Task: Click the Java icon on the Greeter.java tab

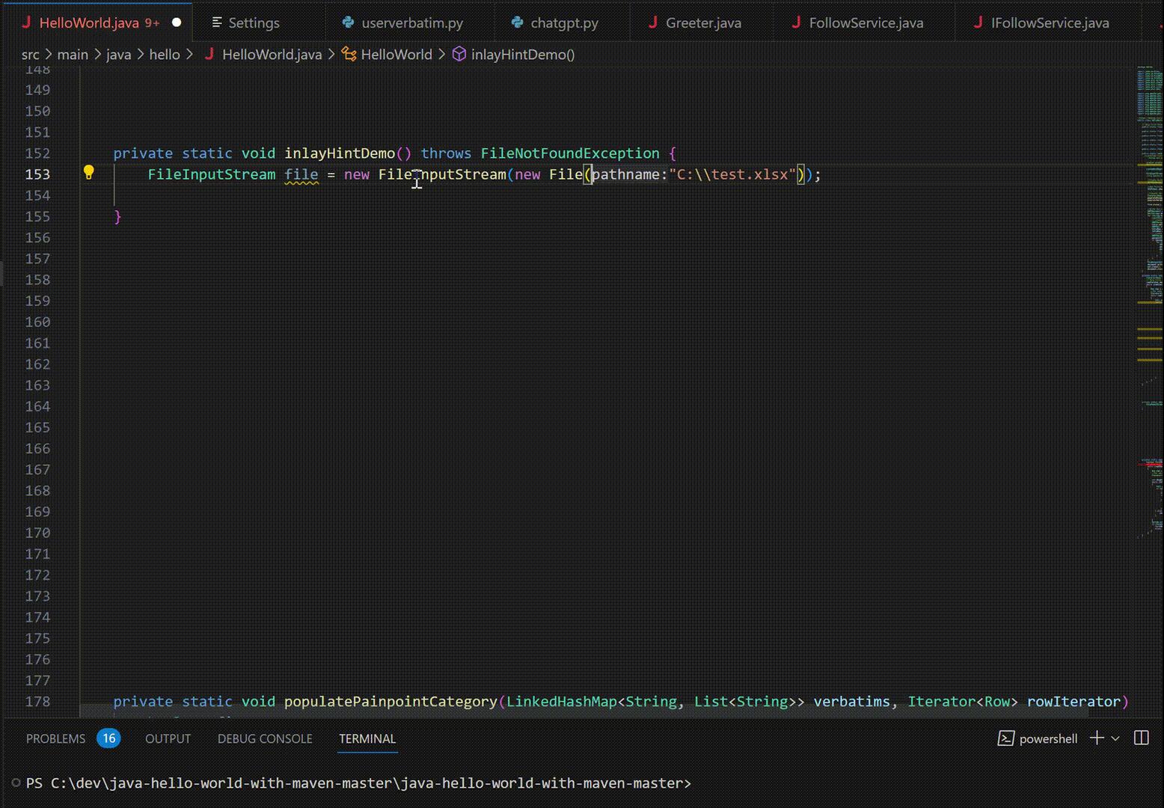Action: (653, 22)
